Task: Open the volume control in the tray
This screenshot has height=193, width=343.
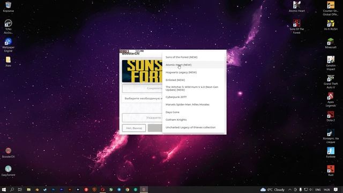Action: tap(311, 189)
